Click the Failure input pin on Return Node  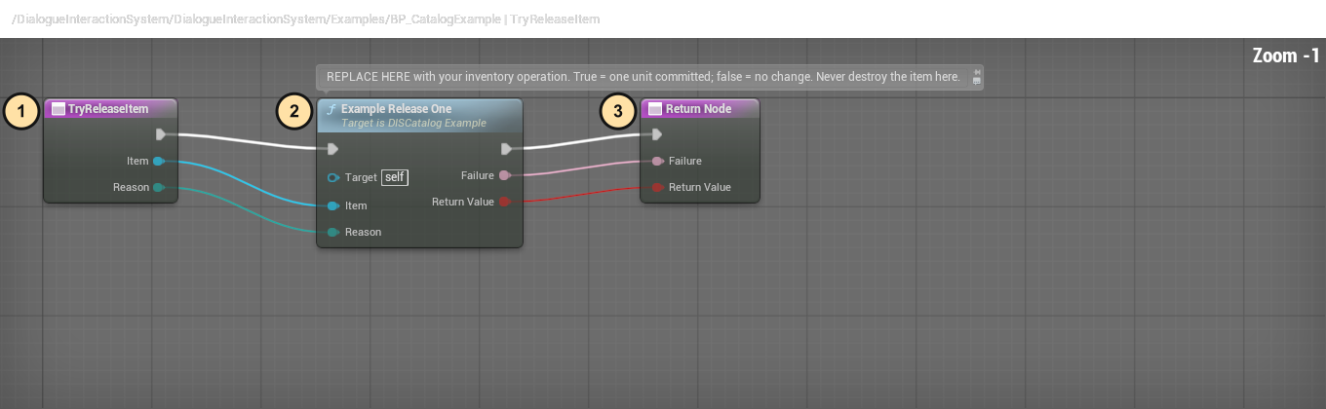pos(658,161)
